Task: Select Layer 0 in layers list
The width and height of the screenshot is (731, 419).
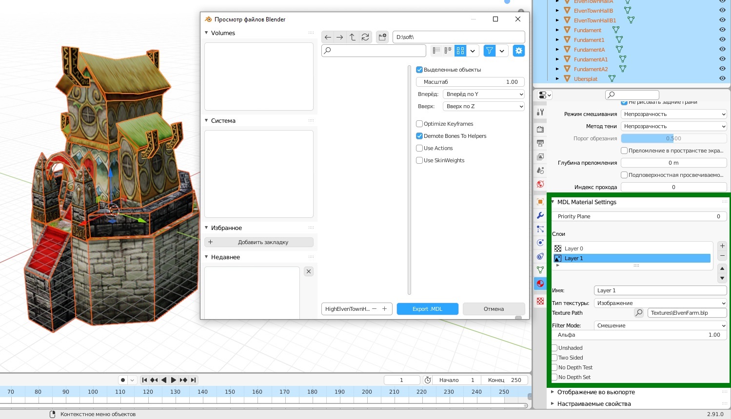Action: [632, 248]
